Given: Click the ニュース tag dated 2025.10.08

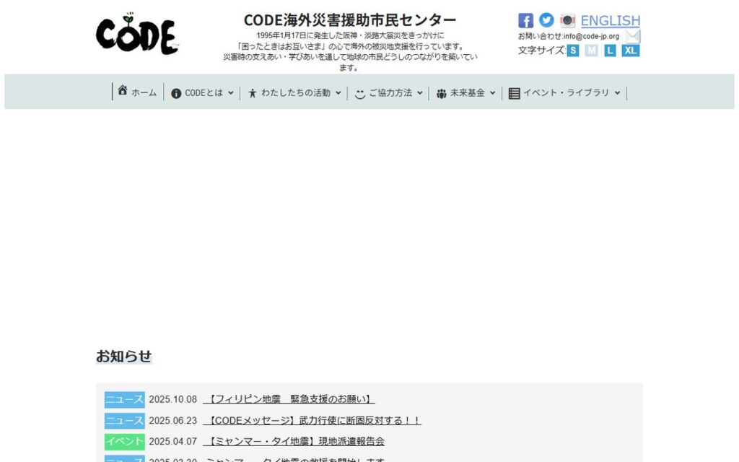Looking at the screenshot, I should [124, 399].
